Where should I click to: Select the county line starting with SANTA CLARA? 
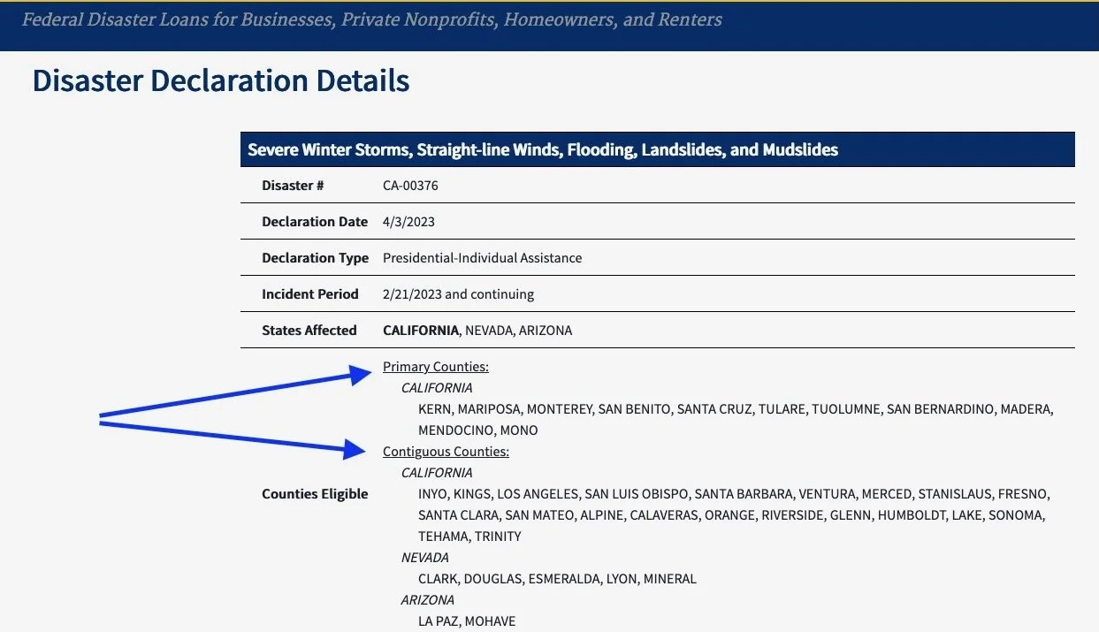[731, 515]
